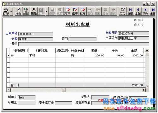
Task: Click the 记账人 field
Action: (100, 97)
